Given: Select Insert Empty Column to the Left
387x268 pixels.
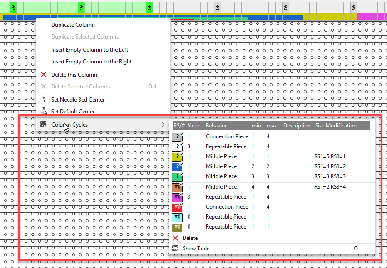Looking at the screenshot, I should click(x=89, y=50).
